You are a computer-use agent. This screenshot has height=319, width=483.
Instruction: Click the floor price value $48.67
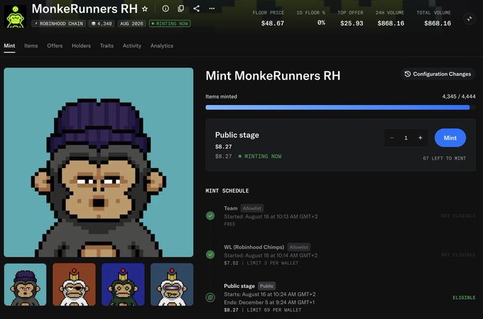click(x=273, y=23)
